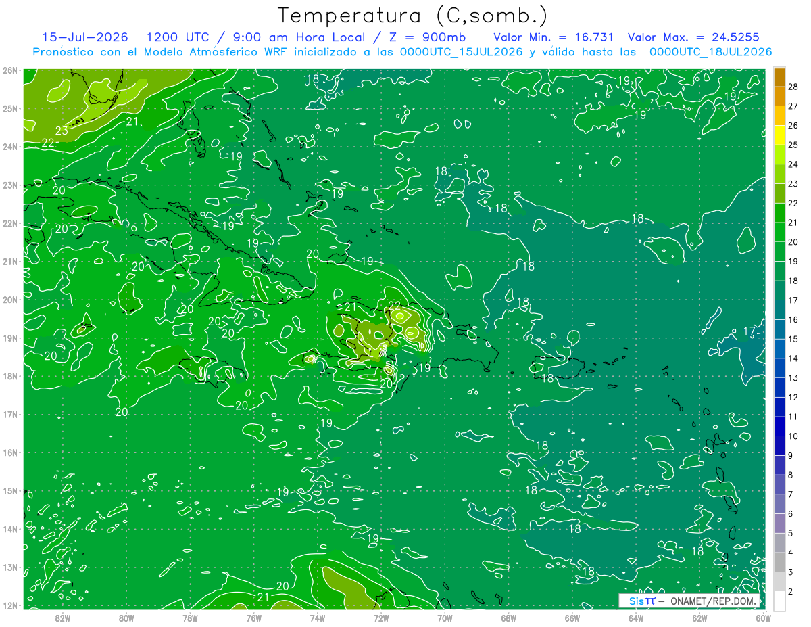Click the '70W' longitude axis label
The height and width of the screenshot is (627, 811).
[x=445, y=618]
